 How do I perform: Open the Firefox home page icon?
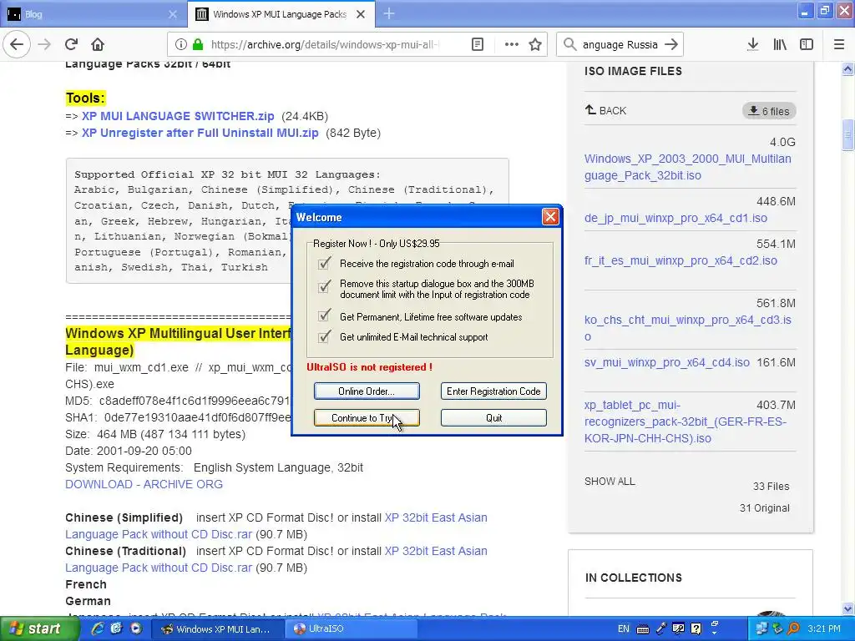[x=98, y=45]
